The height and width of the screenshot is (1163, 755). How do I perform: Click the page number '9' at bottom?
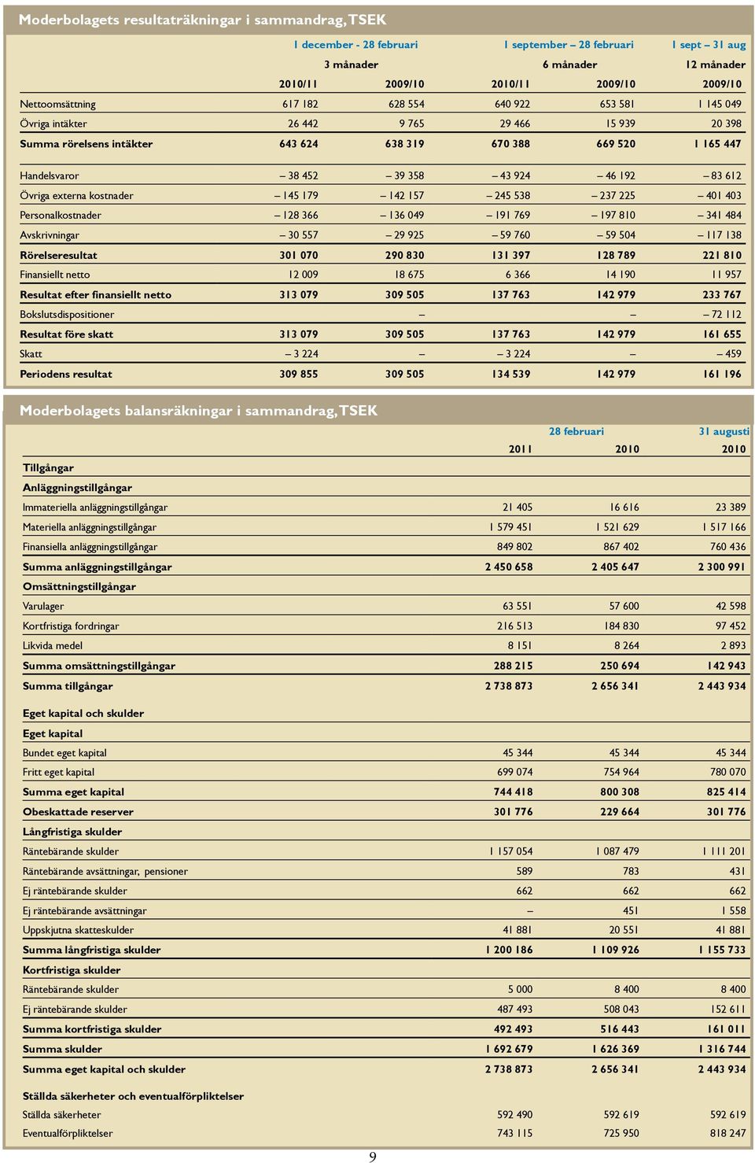click(x=373, y=1157)
